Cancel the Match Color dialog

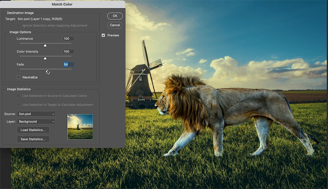click(115, 25)
